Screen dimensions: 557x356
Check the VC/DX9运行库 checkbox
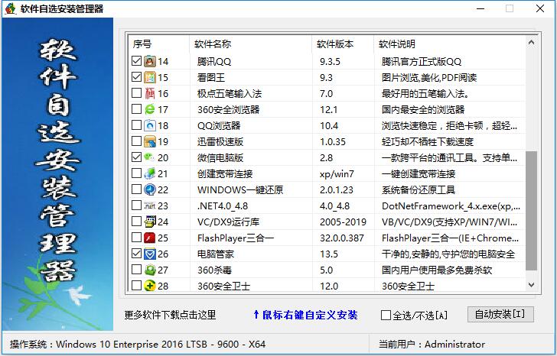tap(136, 222)
